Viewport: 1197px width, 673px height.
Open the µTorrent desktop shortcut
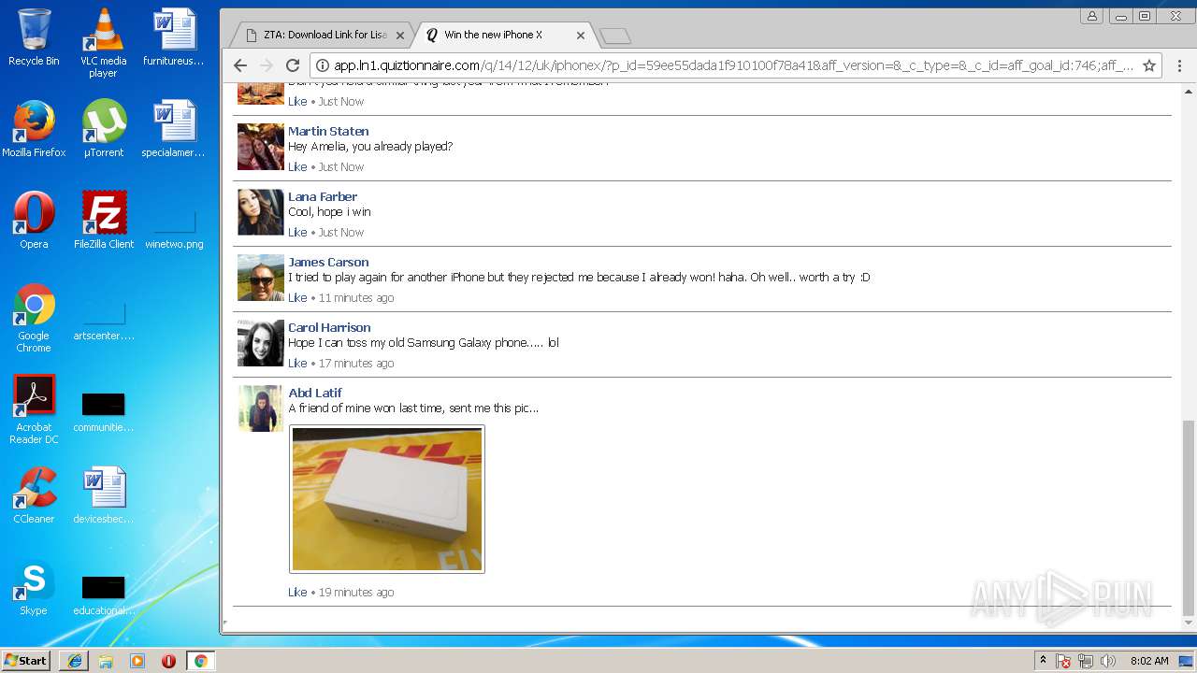(103, 128)
